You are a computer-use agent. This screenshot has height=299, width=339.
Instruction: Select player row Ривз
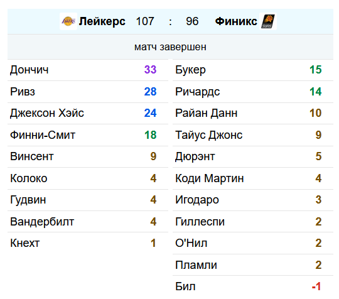88,92
